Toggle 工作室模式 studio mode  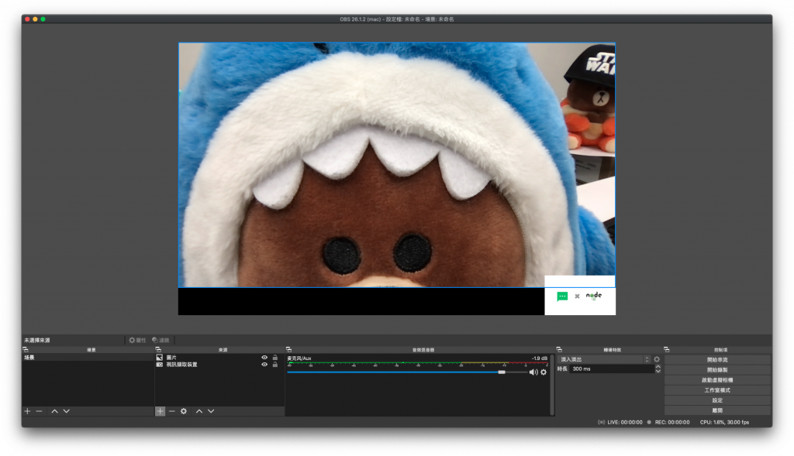click(717, 390)
